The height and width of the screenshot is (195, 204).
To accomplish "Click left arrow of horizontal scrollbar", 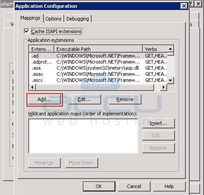I will tap(33, 87).
